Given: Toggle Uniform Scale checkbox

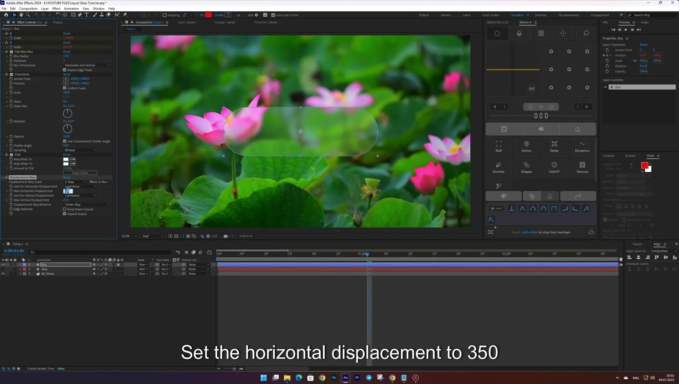Looking at the screenshot, I should tap(65, 88).
